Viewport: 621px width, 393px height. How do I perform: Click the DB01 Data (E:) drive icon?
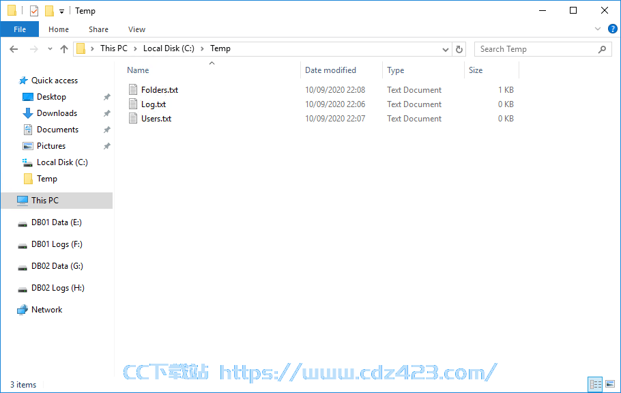pyautogui.click(x=23, y=224)
